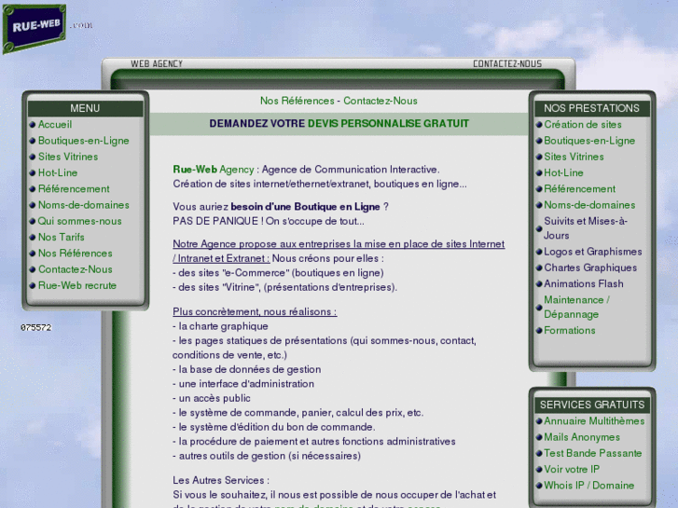Open Suivits et Mises-à-Jours link
Viewport: 678px width, 508px height.
coord(586,228)
